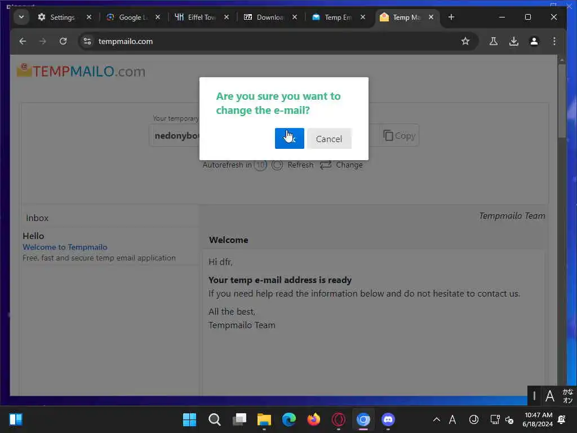Go forward in browser history
The height and width of the screenshot is (433, 577).
click(x=43, y=41)
